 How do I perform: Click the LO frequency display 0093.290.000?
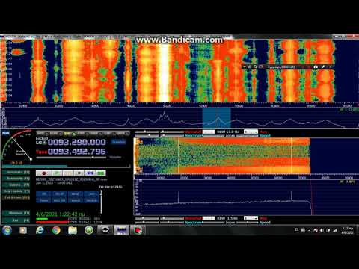point(77,142)
